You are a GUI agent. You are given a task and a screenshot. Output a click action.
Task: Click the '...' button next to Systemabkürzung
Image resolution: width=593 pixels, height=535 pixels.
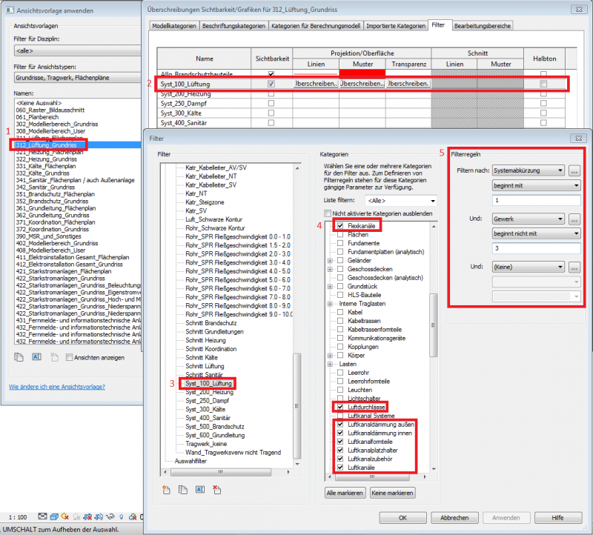pyautogui.click(x=575, y=171)
